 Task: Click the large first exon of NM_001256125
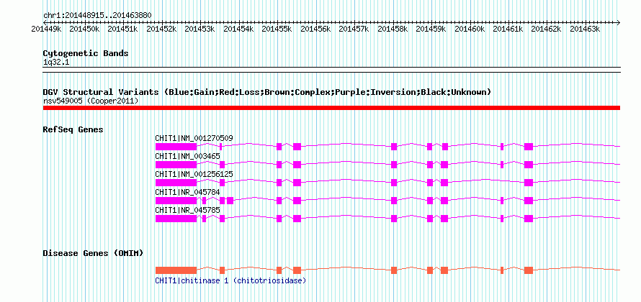pos(176,183)
